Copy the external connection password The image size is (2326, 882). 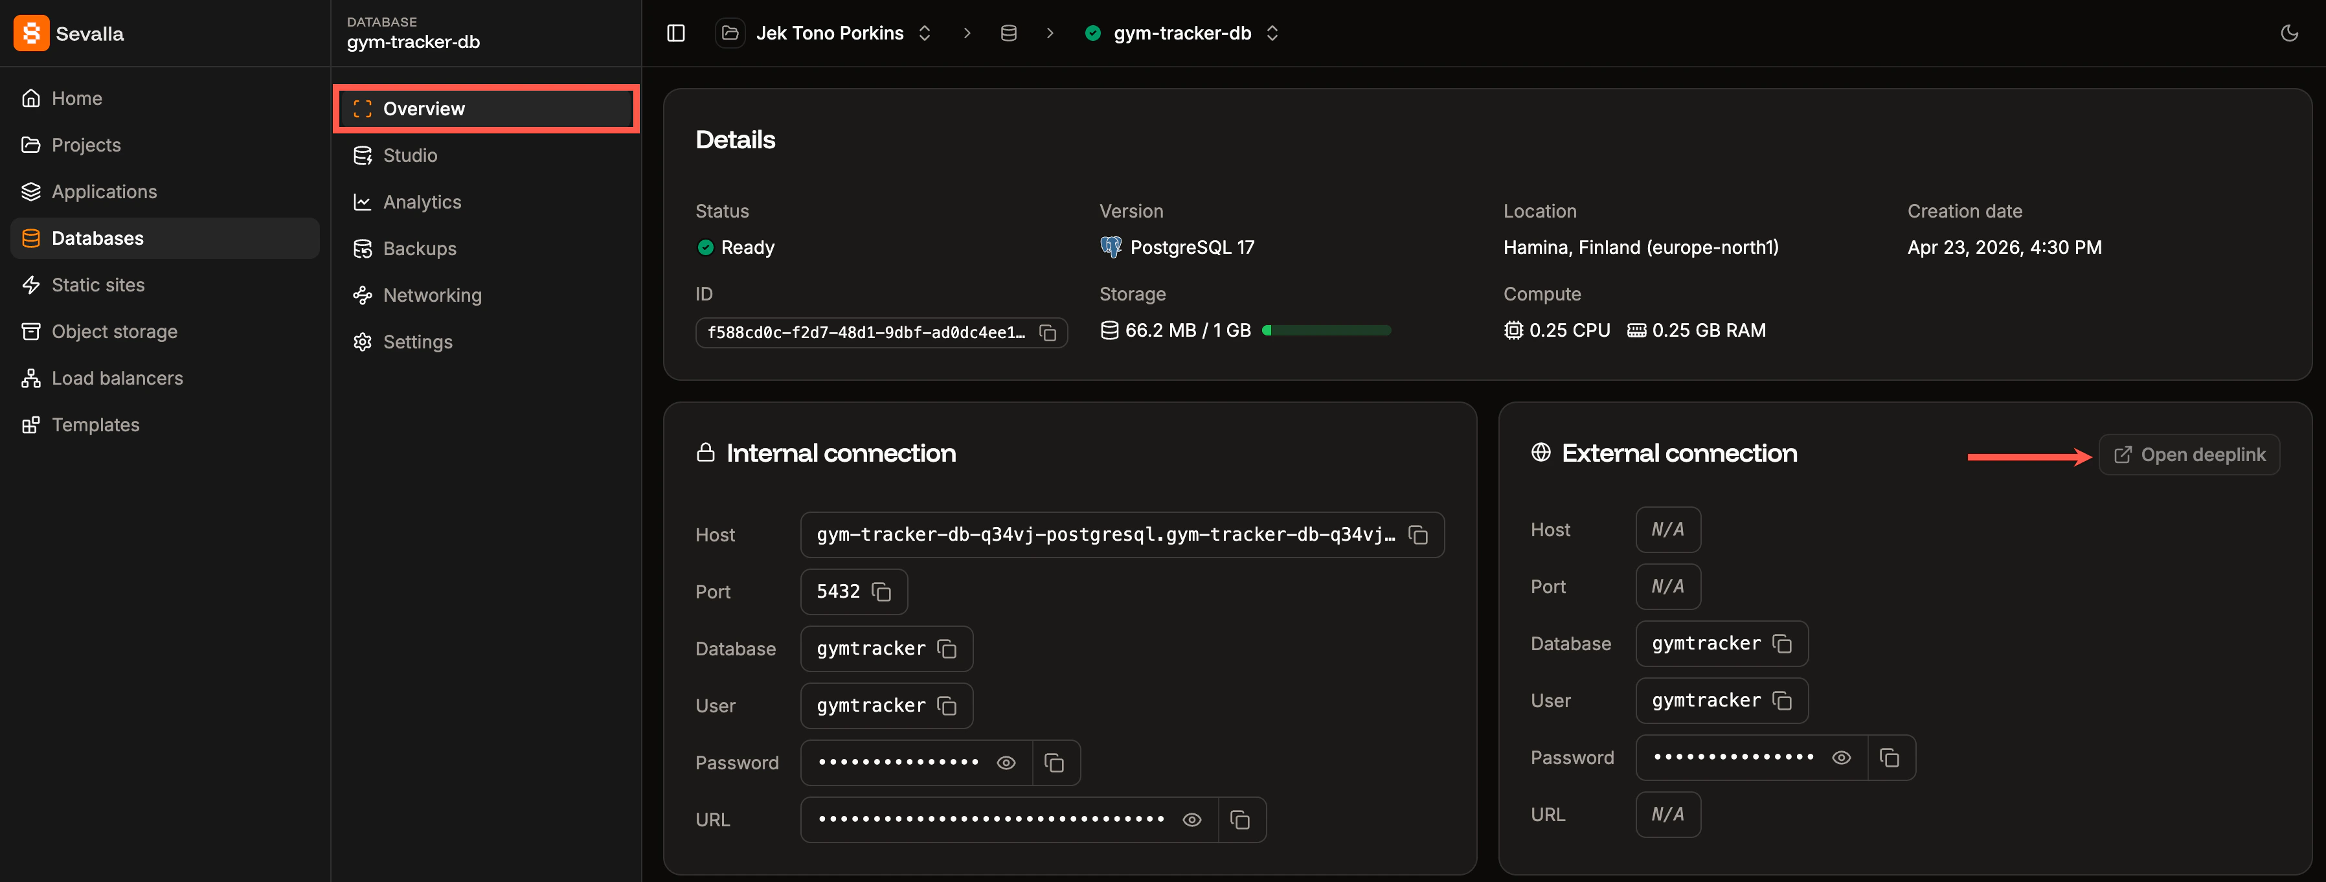pyautogui.click(x=1889, y=758)
